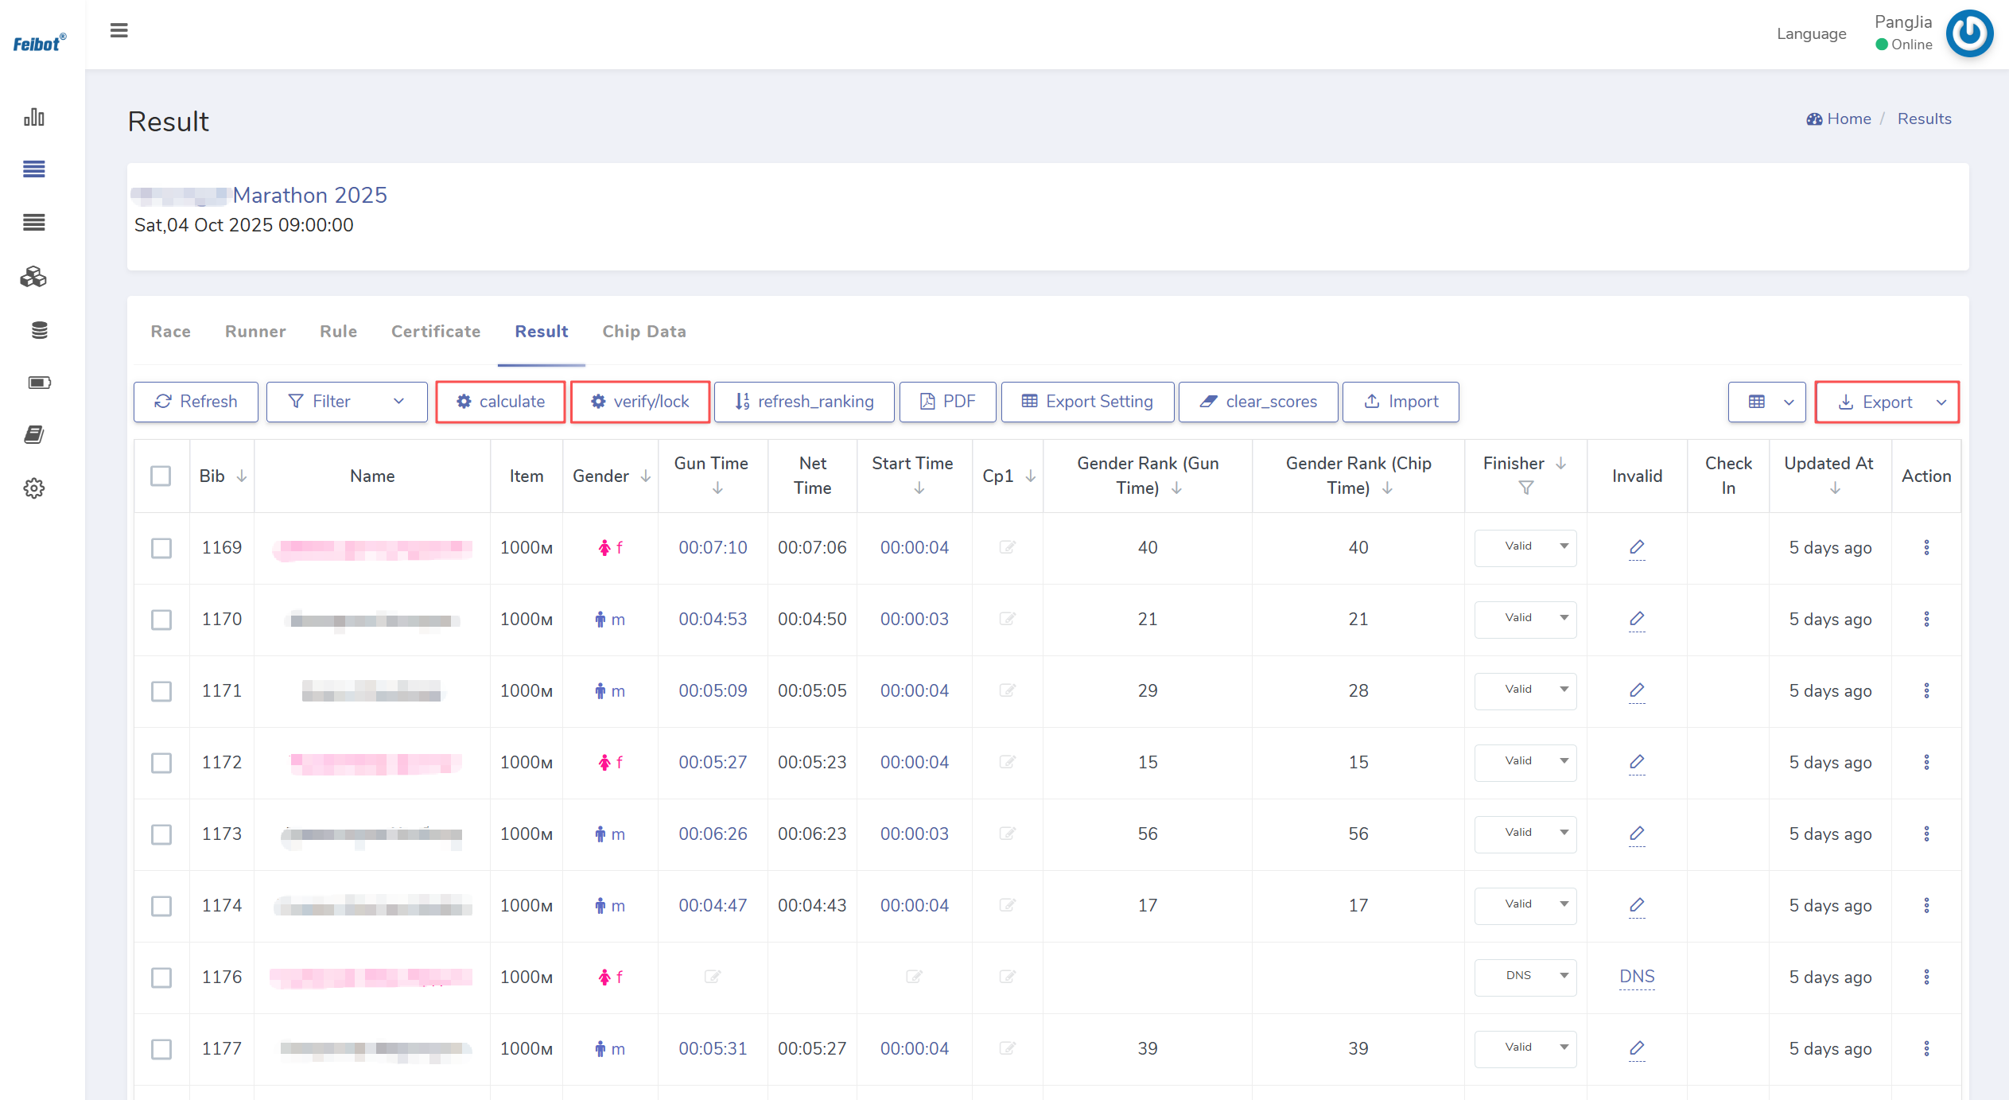The height and width of the screenshot is (1100, 2009).
Task: Click the database stack sidebar icon
Action: [x=39, y=330]
